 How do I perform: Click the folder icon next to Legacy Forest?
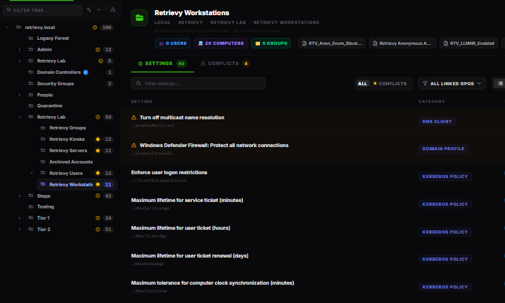(31, 38)
